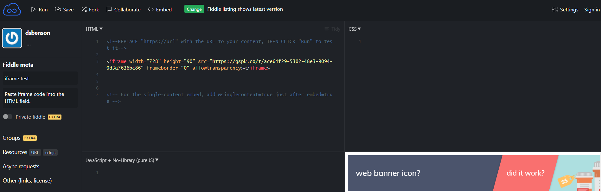Viewport: 601px width, 192px height.
Task: Open Settings via the sliders icon
Action: point(555,9)
